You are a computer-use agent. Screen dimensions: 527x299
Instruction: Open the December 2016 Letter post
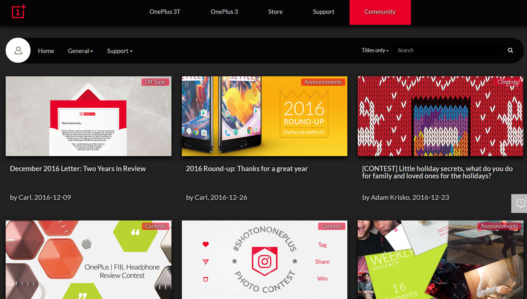point(78,168)
